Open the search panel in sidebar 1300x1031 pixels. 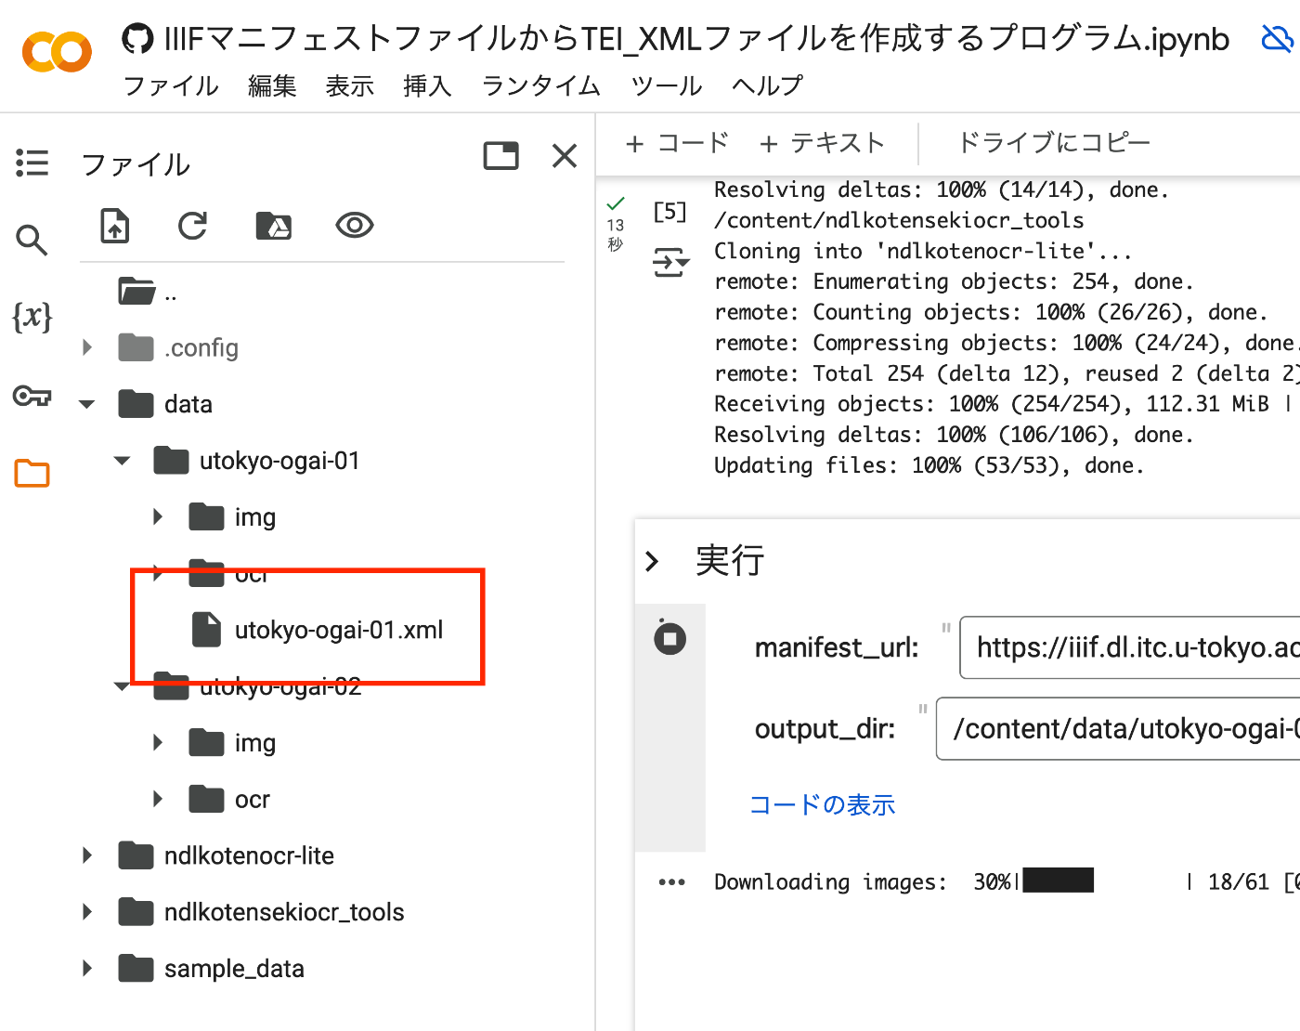(x=32, y=241)
